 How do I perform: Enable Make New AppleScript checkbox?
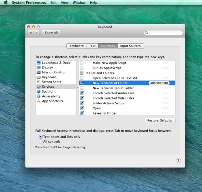coord(82,63)
